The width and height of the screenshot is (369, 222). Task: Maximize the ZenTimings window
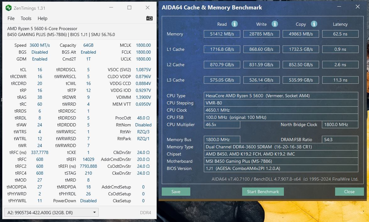tap(129, 8)
